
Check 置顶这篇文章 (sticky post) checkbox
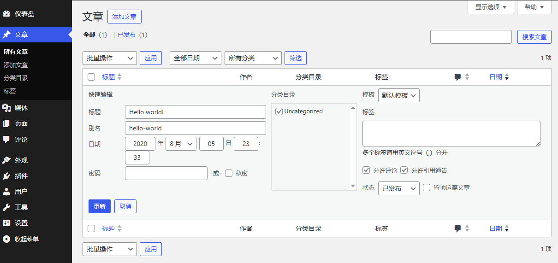pos(427,187)
